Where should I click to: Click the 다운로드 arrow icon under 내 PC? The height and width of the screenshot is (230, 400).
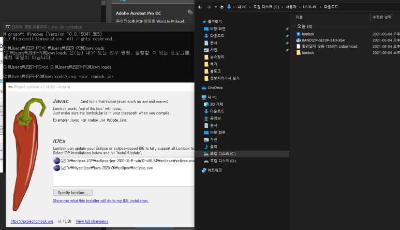pos(206,111)
